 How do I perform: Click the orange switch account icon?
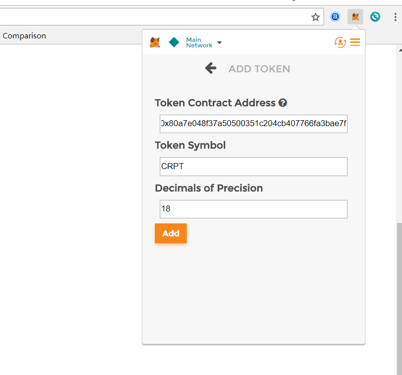pos(340,42)
